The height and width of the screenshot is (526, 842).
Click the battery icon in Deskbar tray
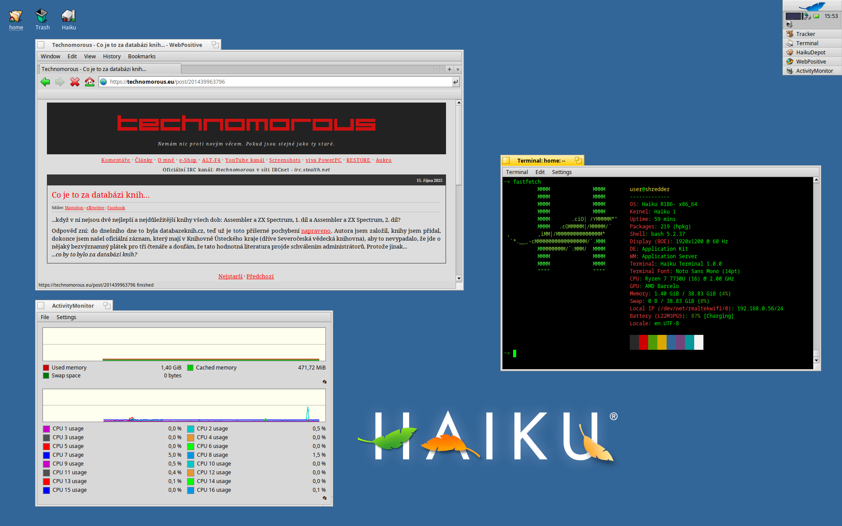tap(817, 16)
